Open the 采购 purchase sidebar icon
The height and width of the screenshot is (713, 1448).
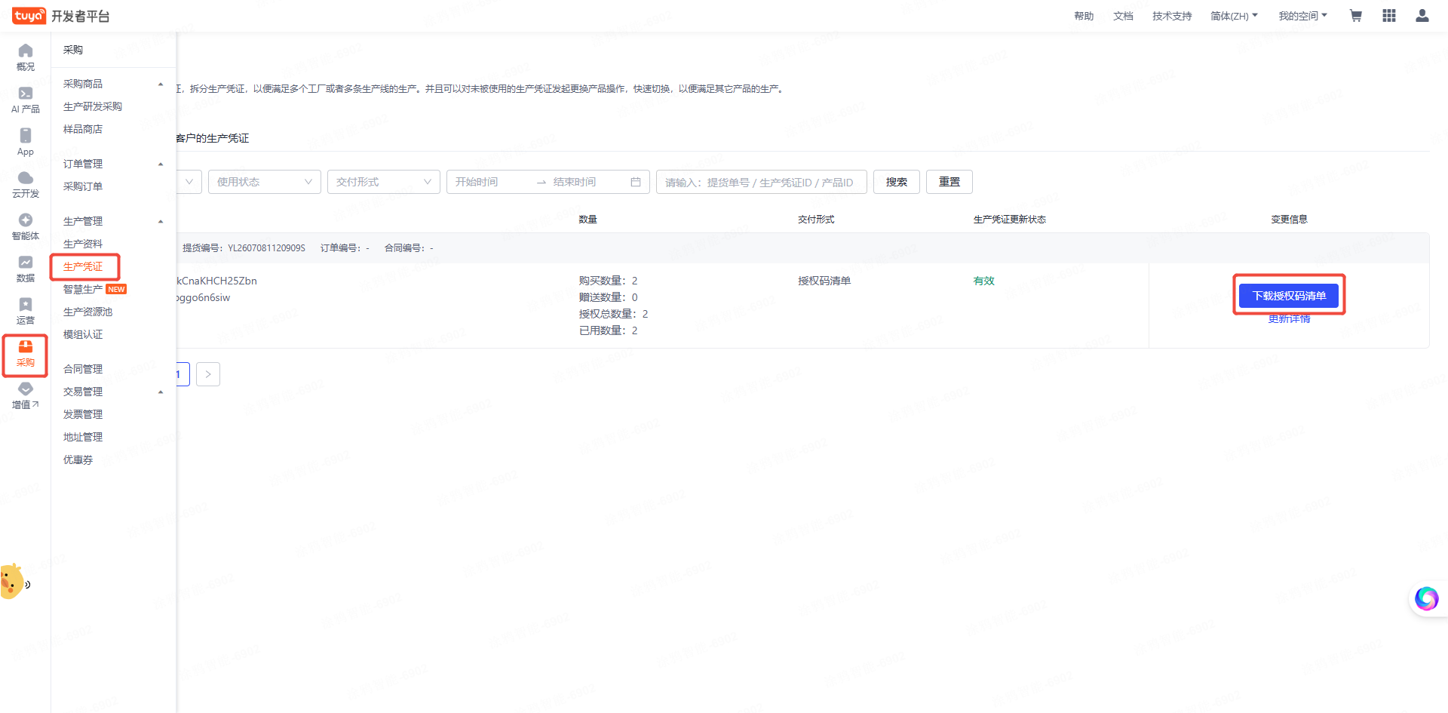pyautogui.click(x=26, y=354)
